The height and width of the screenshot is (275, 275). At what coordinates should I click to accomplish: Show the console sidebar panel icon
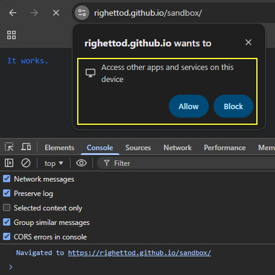click(9, 163)
